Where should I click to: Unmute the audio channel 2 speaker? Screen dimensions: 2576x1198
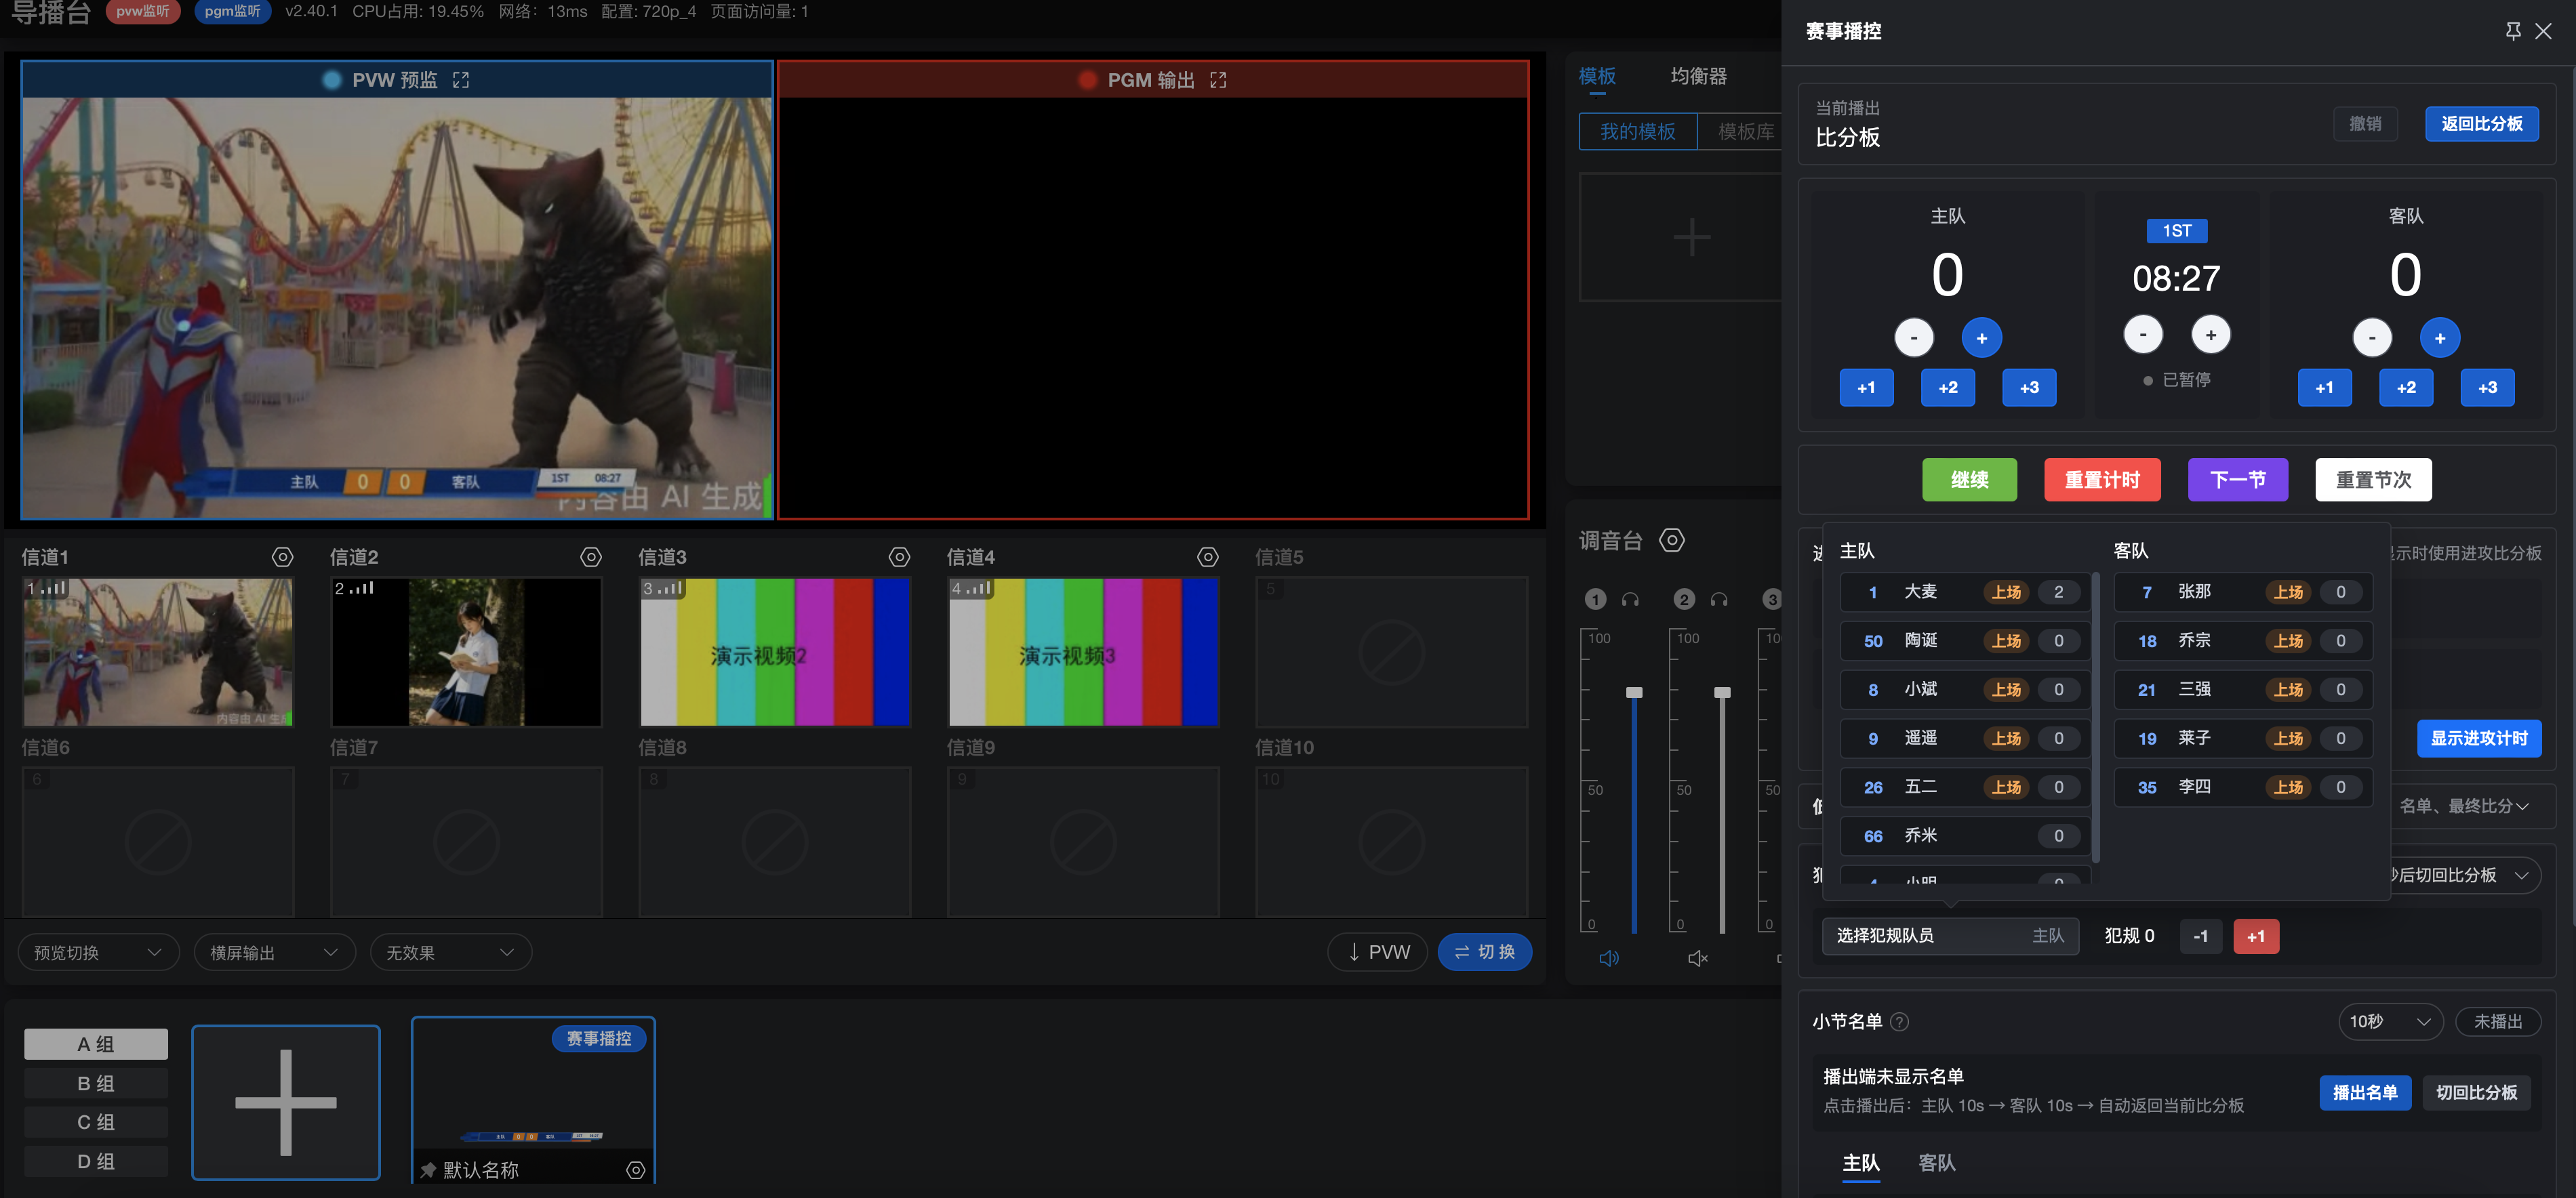coord(1698,958)
